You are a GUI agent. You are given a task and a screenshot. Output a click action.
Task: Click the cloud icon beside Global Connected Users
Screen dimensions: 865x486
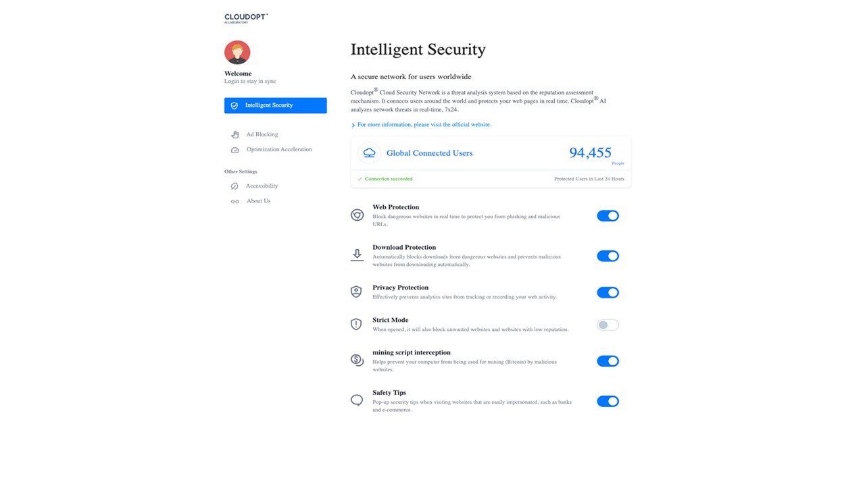(369, 153)
